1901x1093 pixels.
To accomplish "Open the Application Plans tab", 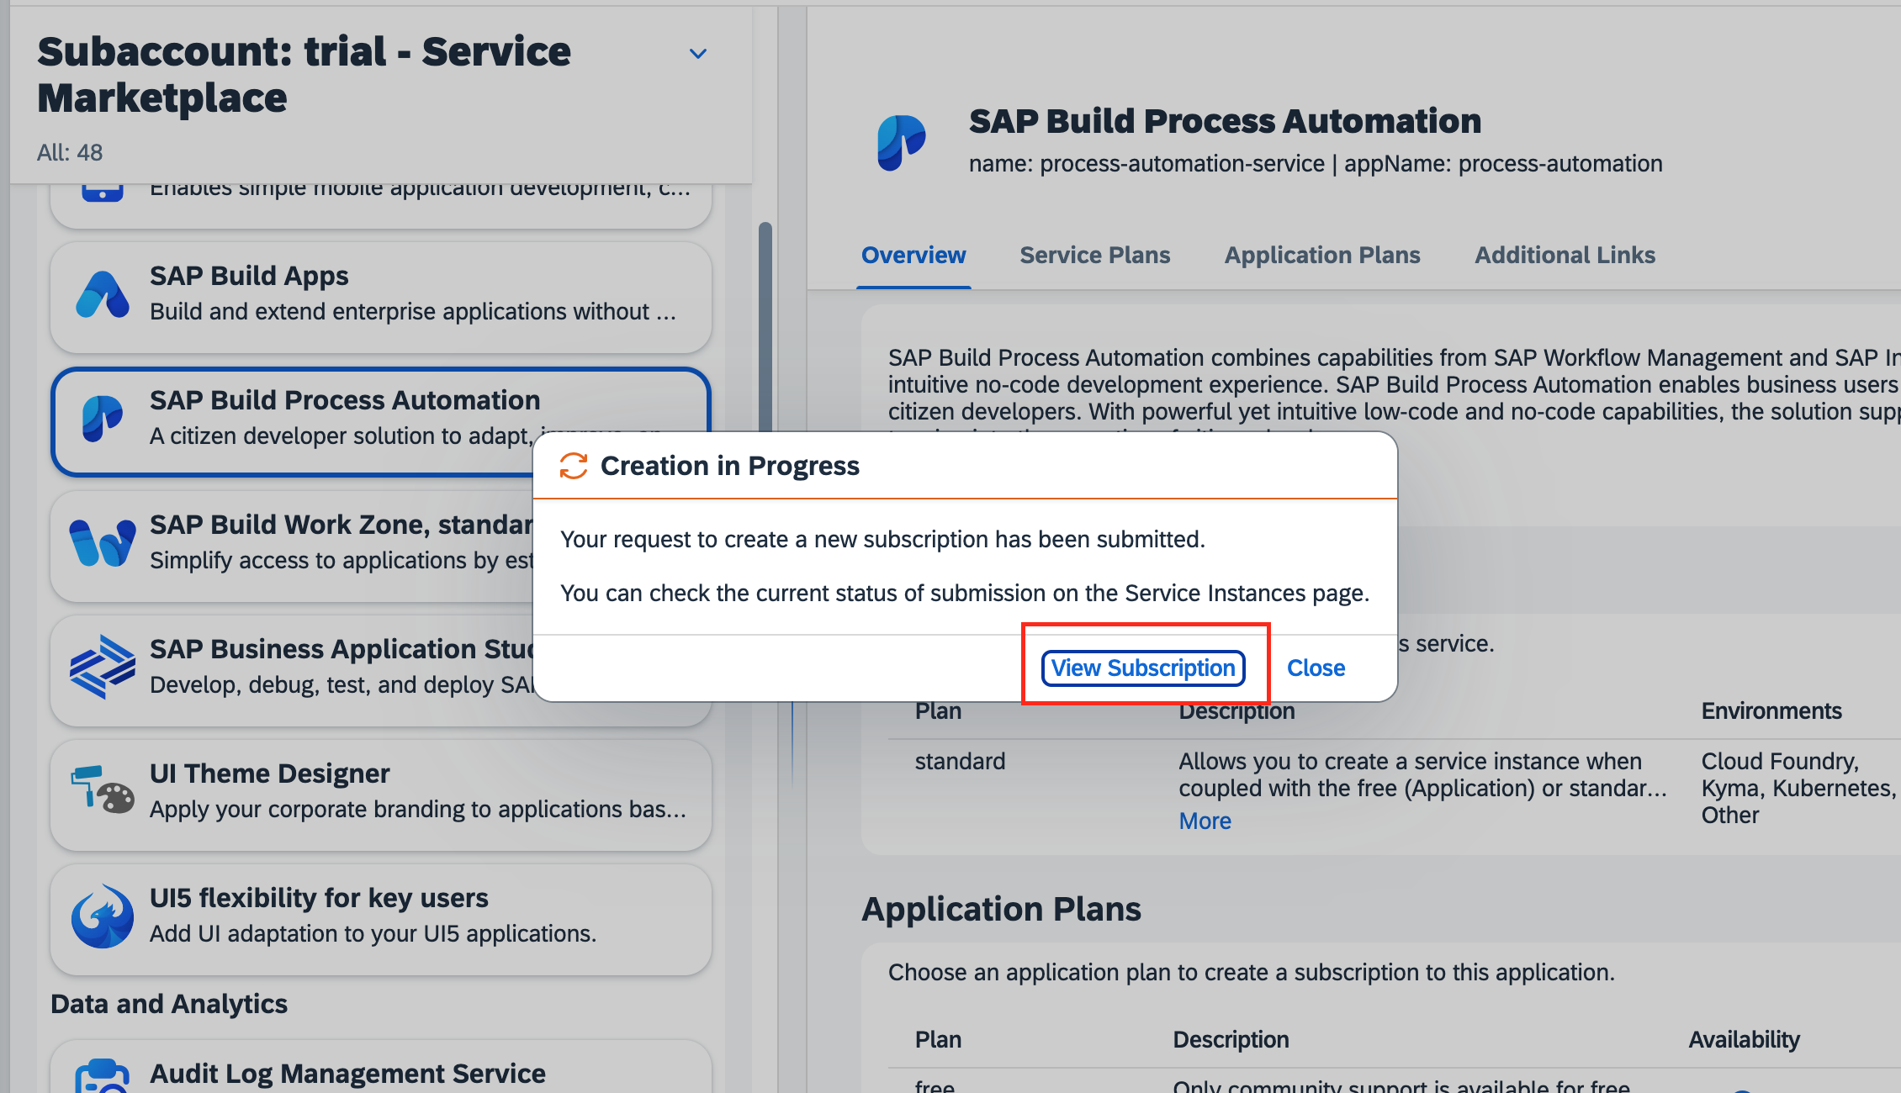I will pos(1322,255).
